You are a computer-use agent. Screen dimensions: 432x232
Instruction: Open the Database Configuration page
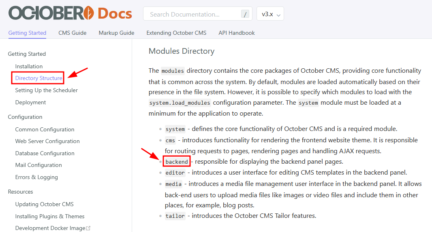(45, 153)
